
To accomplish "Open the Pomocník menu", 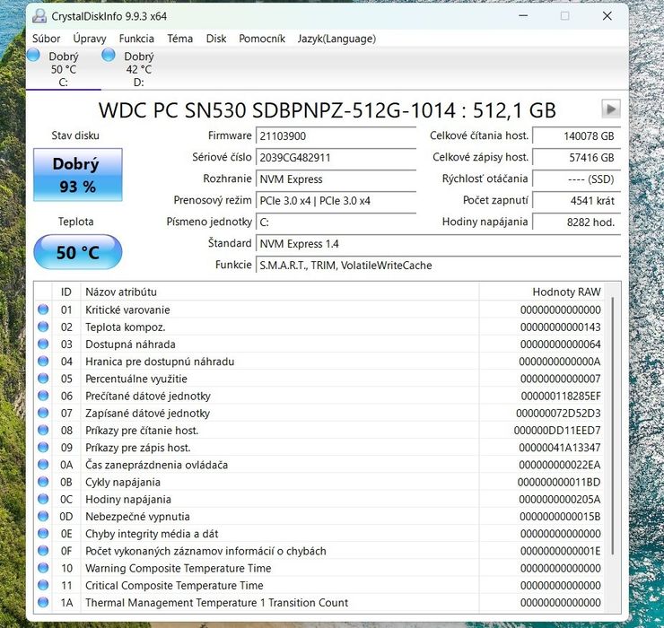I will coord(262,39).
